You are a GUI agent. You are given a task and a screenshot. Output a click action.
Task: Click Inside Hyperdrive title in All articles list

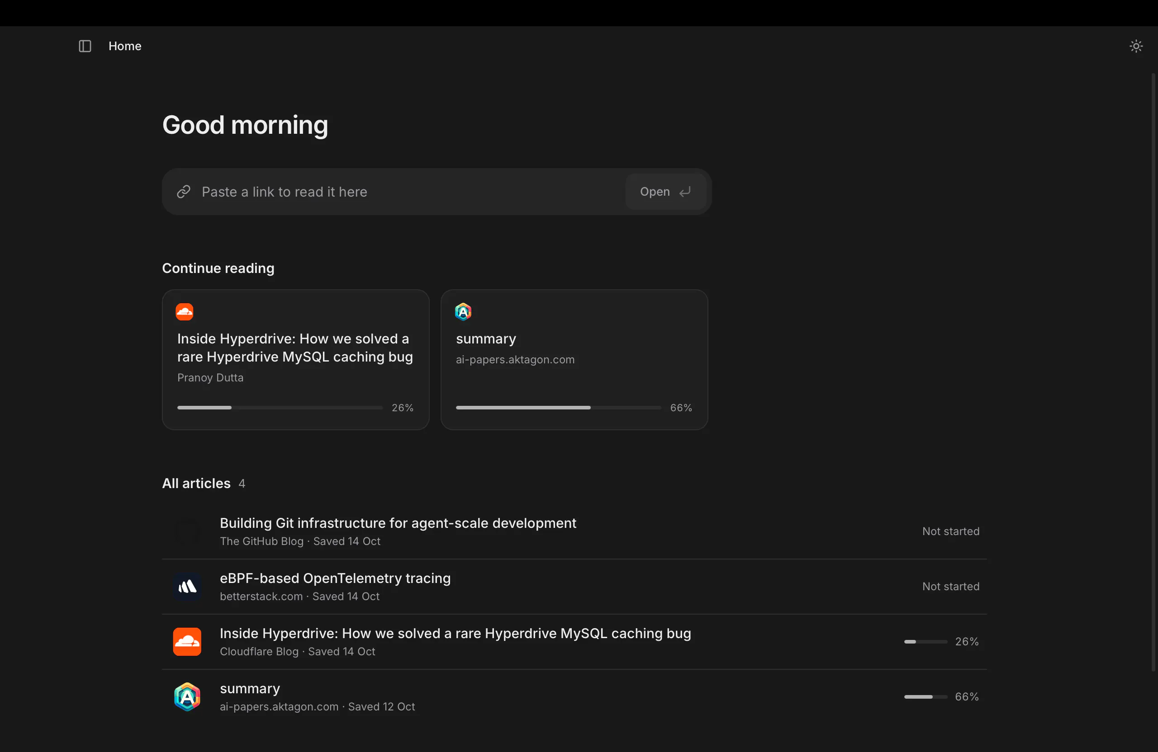tap(456, 634)
